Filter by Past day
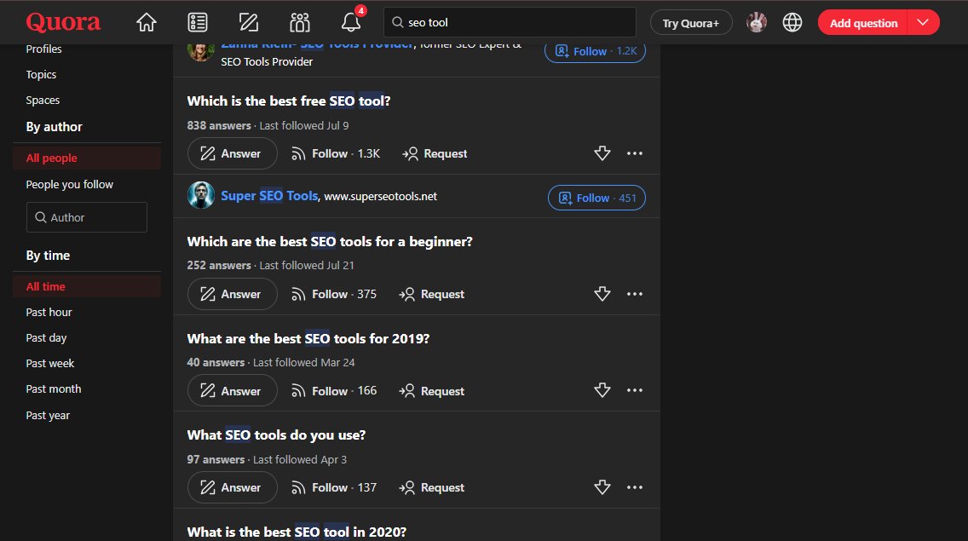Screen dimensions: 968x541 click(46, 338)
